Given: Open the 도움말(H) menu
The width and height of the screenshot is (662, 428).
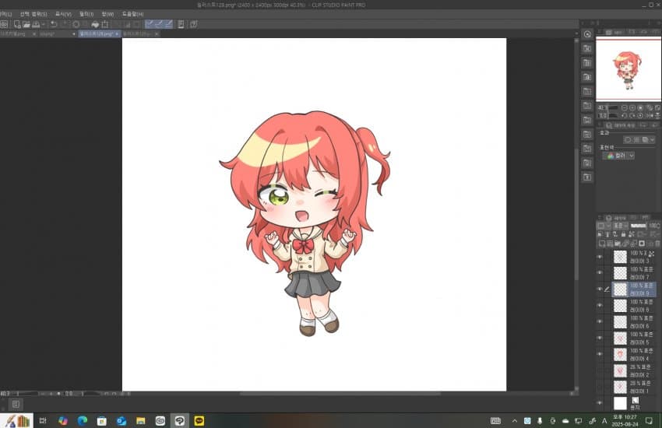Looking at the screenshot, I should coord(132,14).
